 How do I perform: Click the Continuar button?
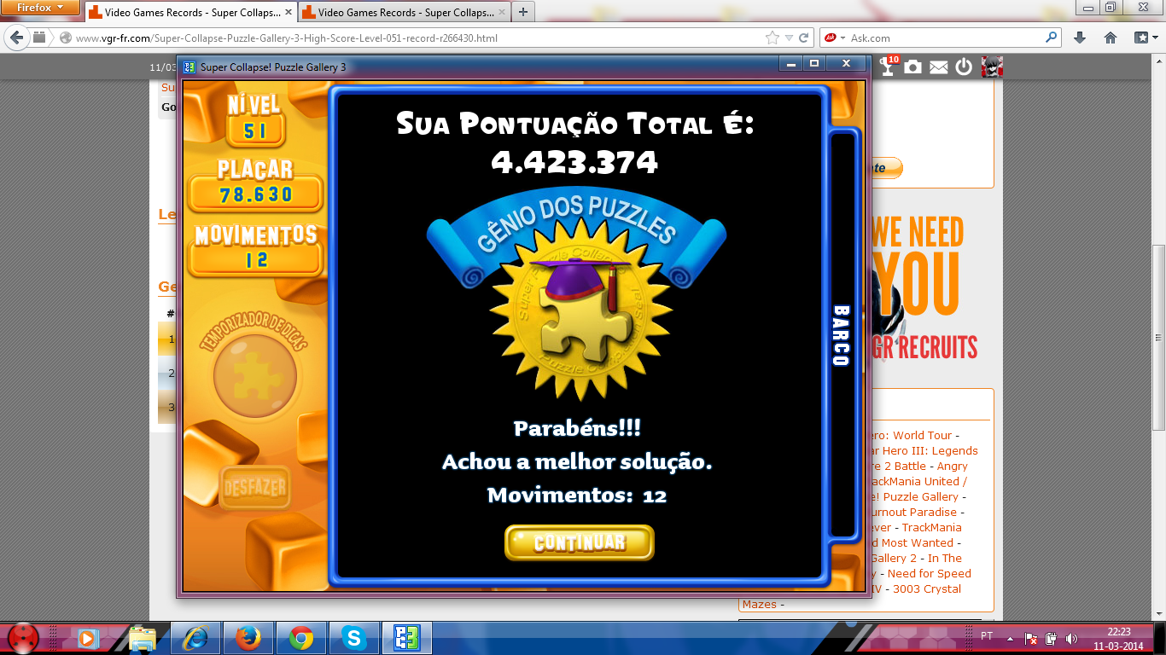pos(579,542)
